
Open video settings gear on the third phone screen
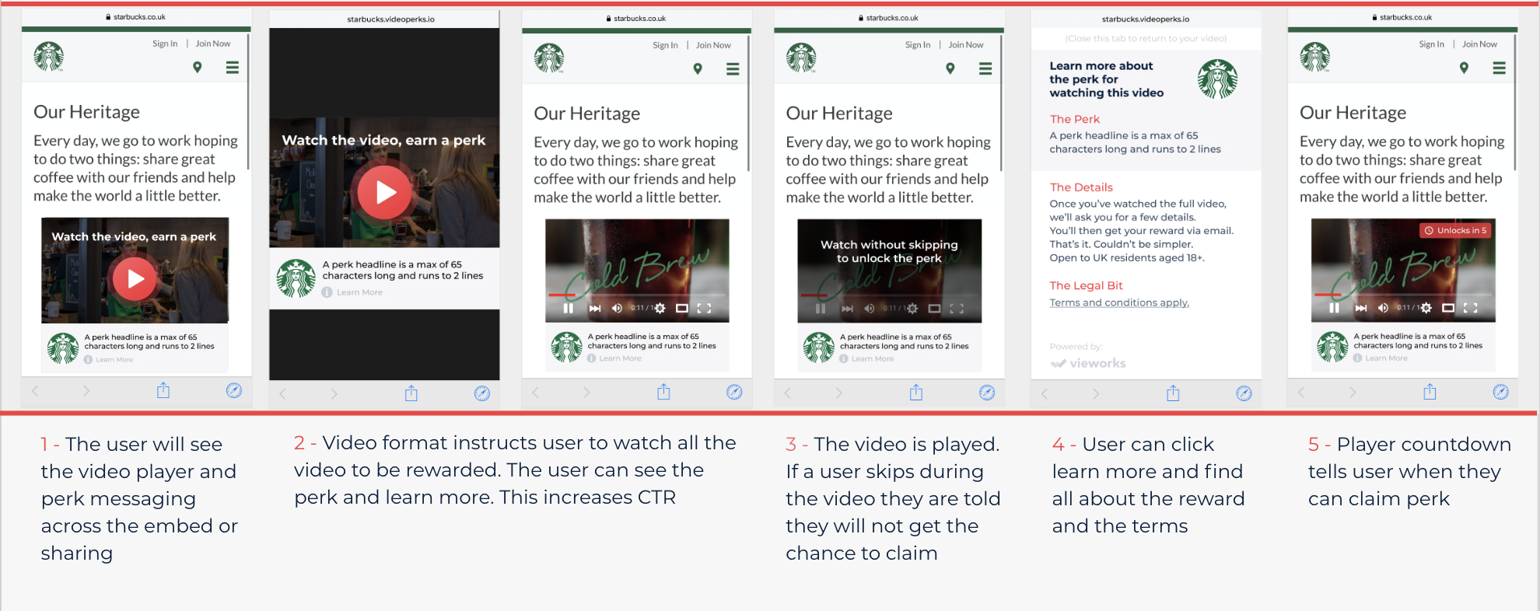point(660,309)
